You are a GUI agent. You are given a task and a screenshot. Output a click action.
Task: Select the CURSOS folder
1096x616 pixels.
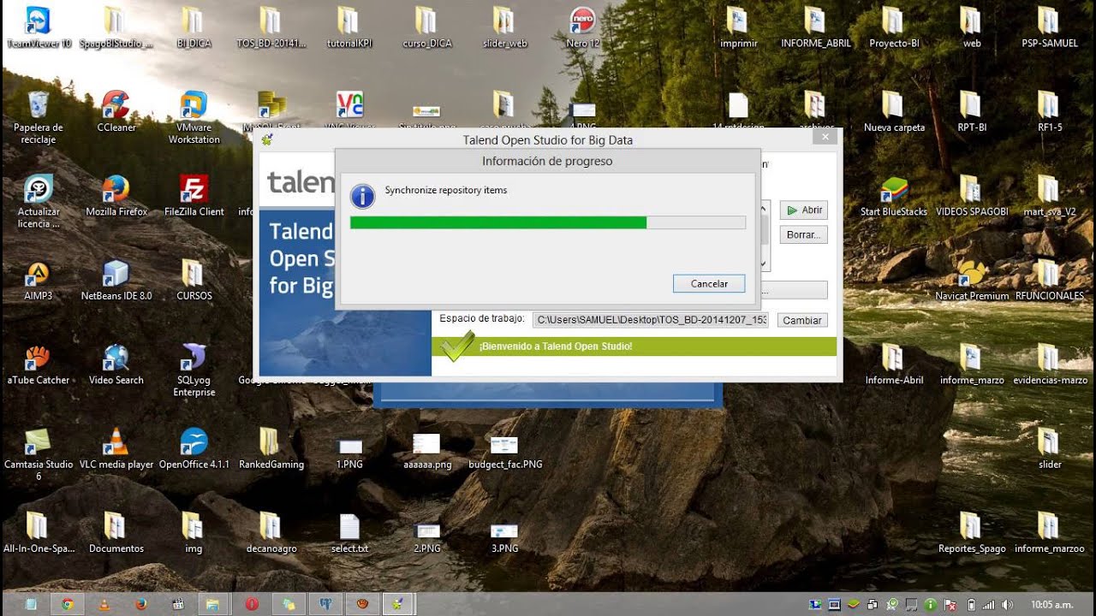194,280
